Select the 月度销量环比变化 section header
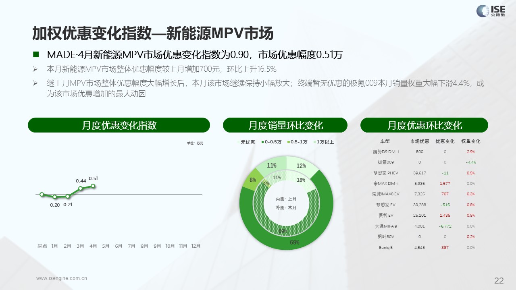This screenshot has height=290, width=516. (x=285, y=125)
